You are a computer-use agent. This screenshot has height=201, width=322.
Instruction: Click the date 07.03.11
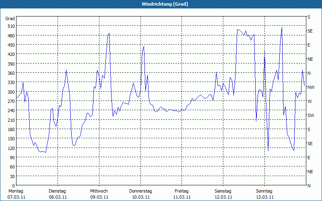(x=17, y=197)
